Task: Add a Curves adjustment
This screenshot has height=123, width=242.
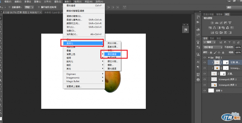Action: [x=221, y=23]
